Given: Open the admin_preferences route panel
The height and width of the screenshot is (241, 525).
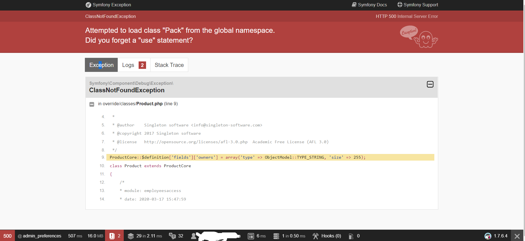Looking at the screenshot, I should click(39, 236).
